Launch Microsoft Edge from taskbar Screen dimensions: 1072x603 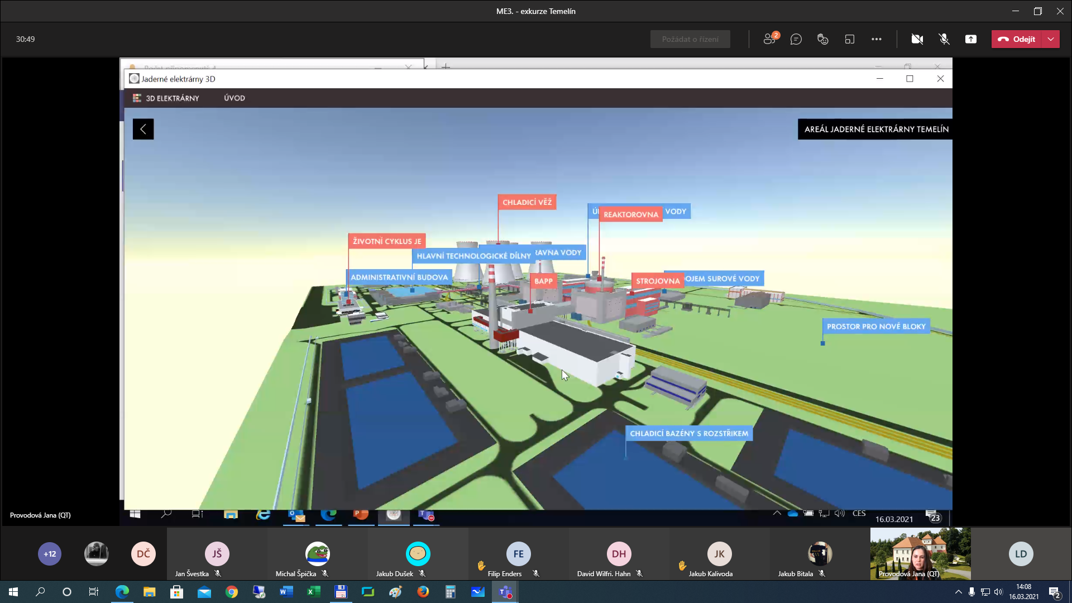(122, 592)
